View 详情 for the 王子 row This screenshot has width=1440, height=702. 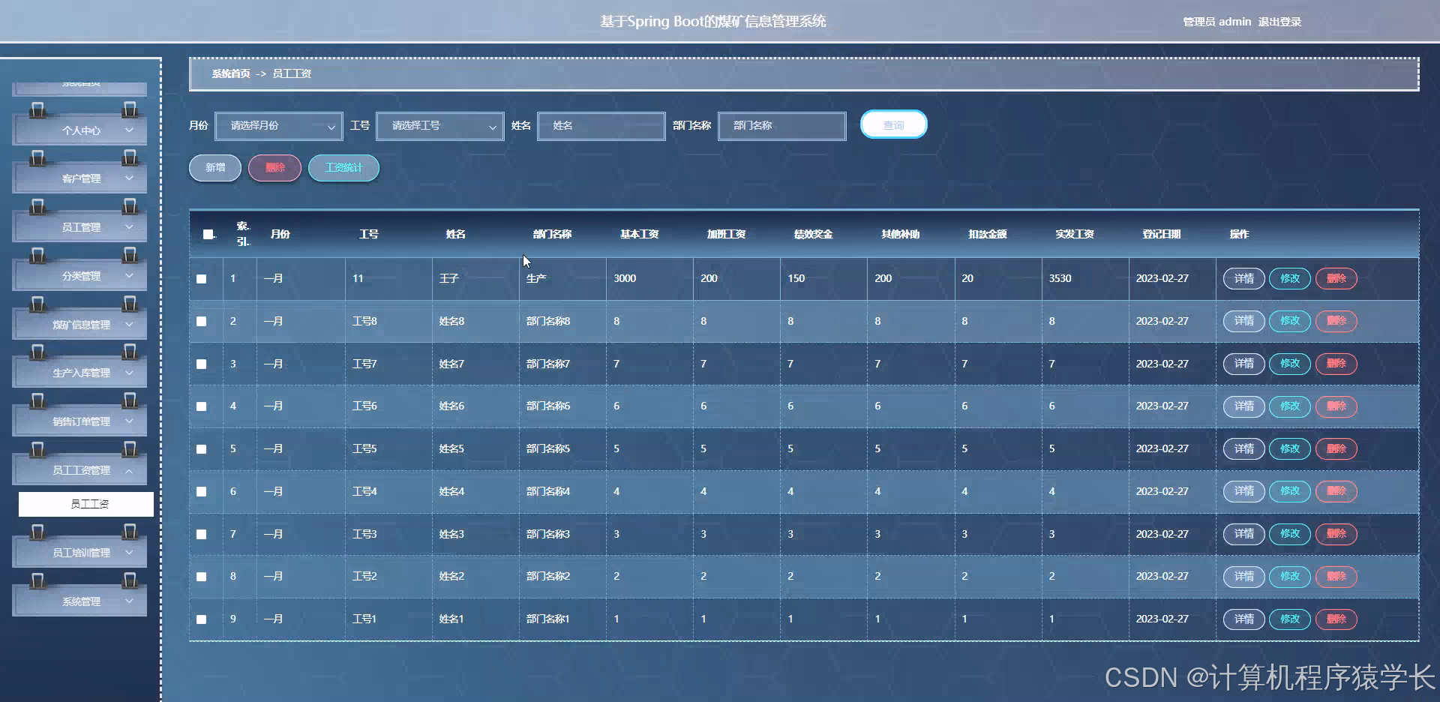click(1244, 278)
